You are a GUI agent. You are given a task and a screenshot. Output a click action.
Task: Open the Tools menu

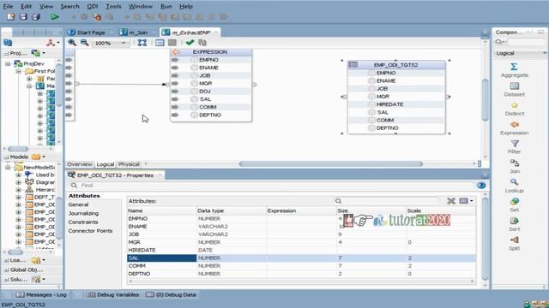click(113, 6)
